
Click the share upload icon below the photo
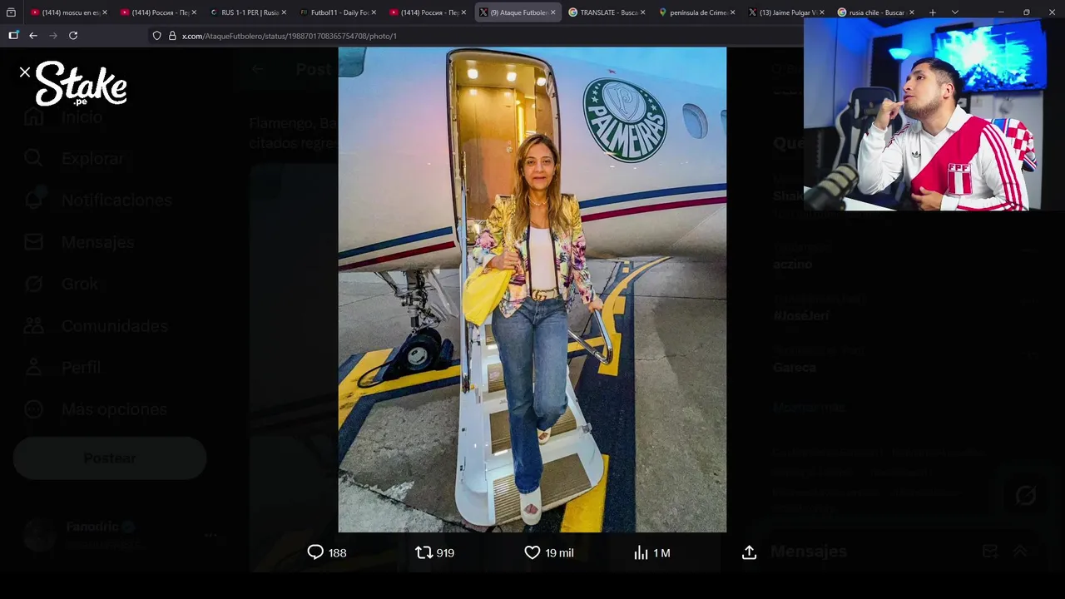pyautogui.click(x=749, y=552)
